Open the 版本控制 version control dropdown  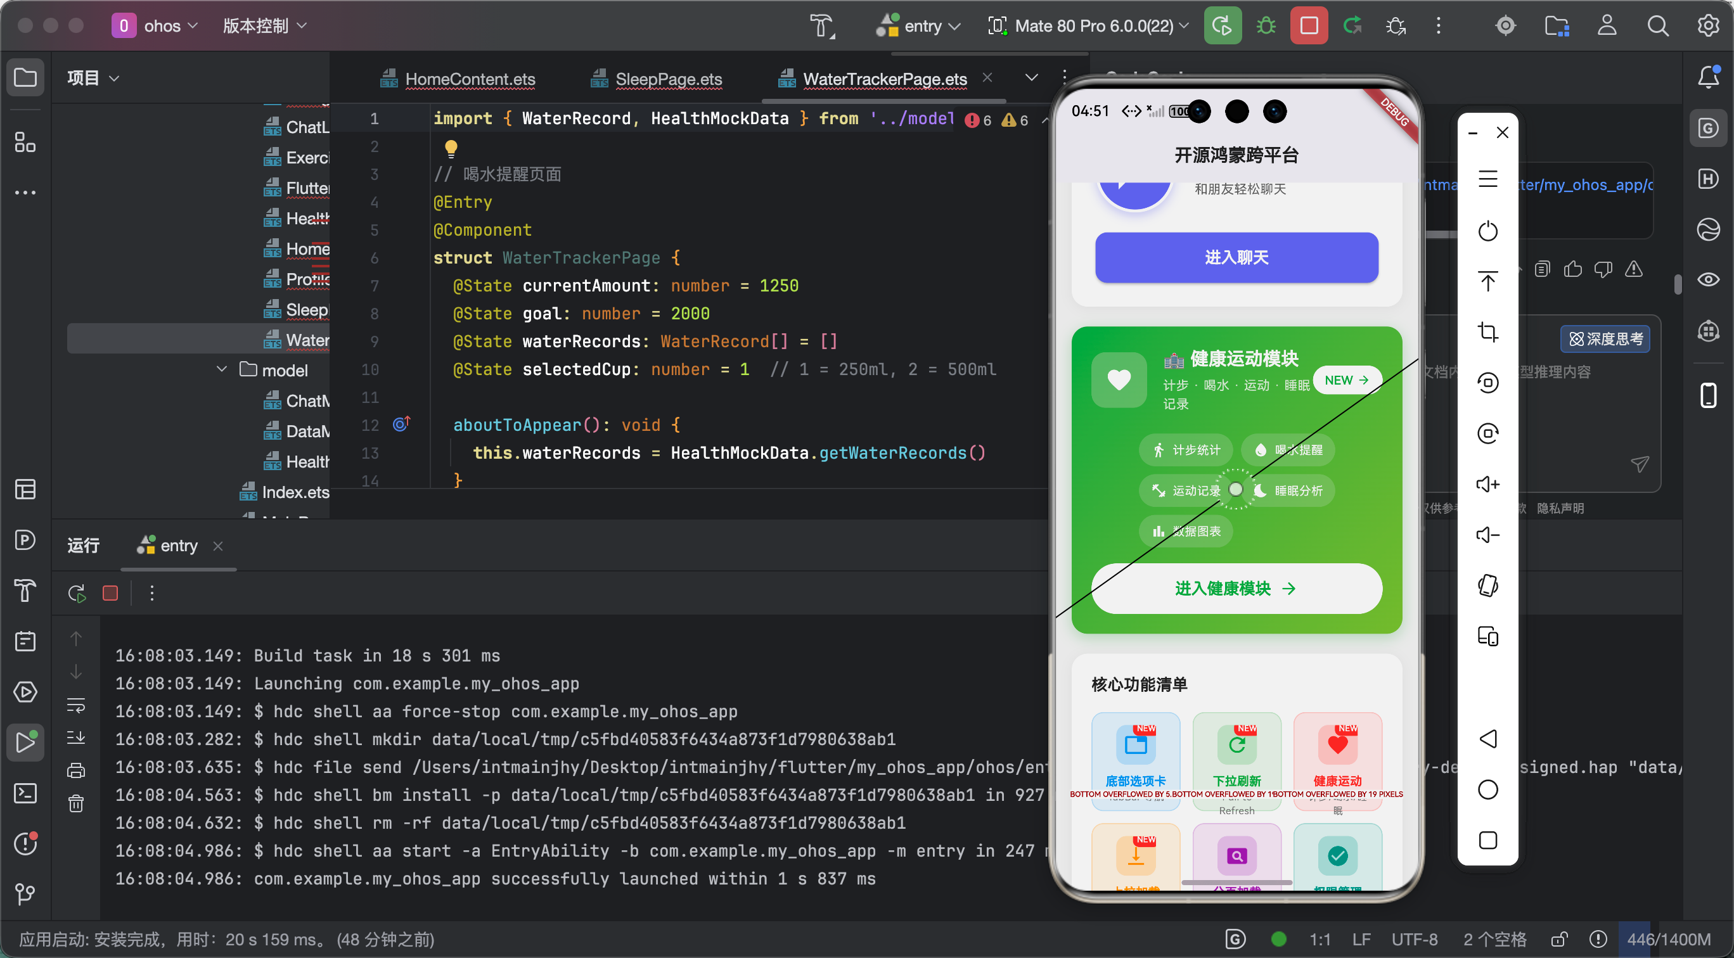pos(264,25)
